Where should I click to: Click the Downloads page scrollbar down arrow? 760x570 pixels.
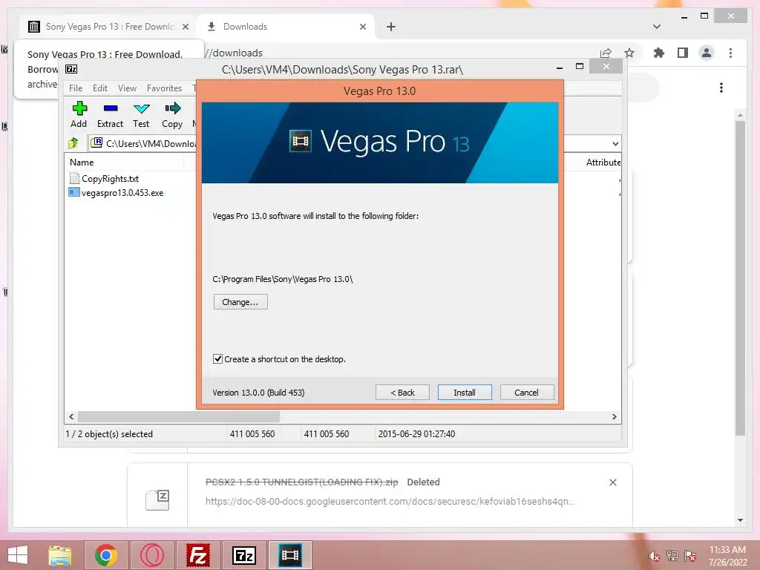point(740,520)
